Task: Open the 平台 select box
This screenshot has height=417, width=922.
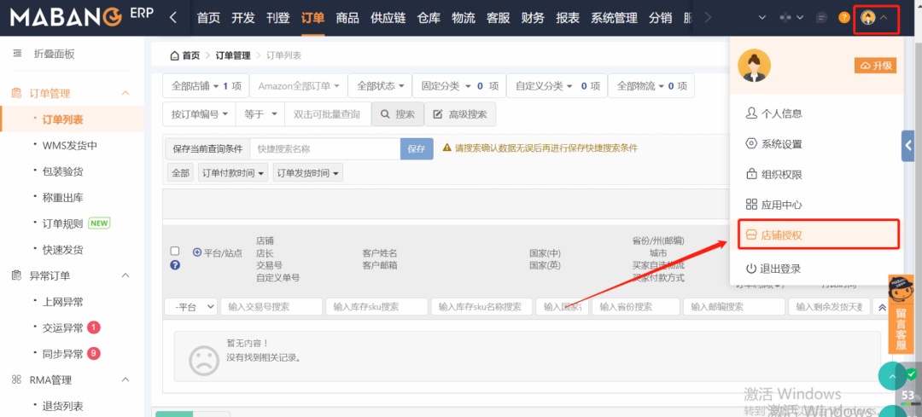Action: click(190, 307)
